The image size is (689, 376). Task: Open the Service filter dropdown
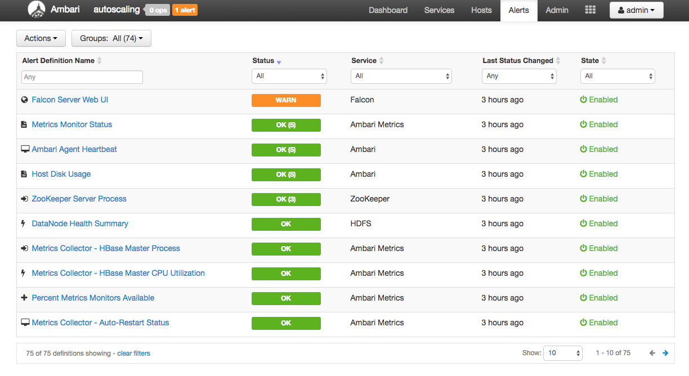pyautogui.click(x=401, y=76)
